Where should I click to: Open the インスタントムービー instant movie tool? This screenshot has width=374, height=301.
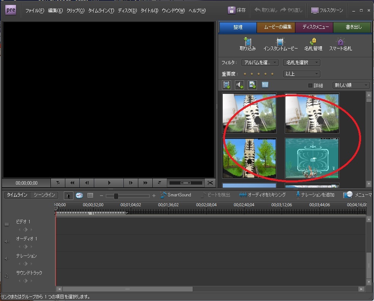tap(280, 42)
